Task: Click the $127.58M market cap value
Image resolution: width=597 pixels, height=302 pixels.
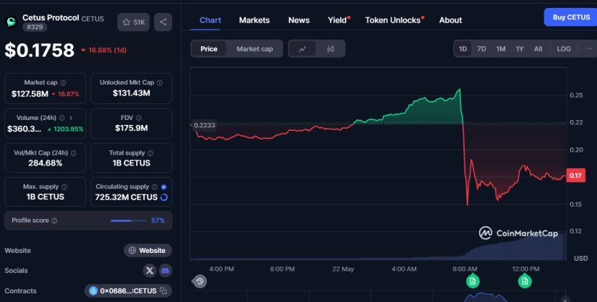Action: coord(30,94)
